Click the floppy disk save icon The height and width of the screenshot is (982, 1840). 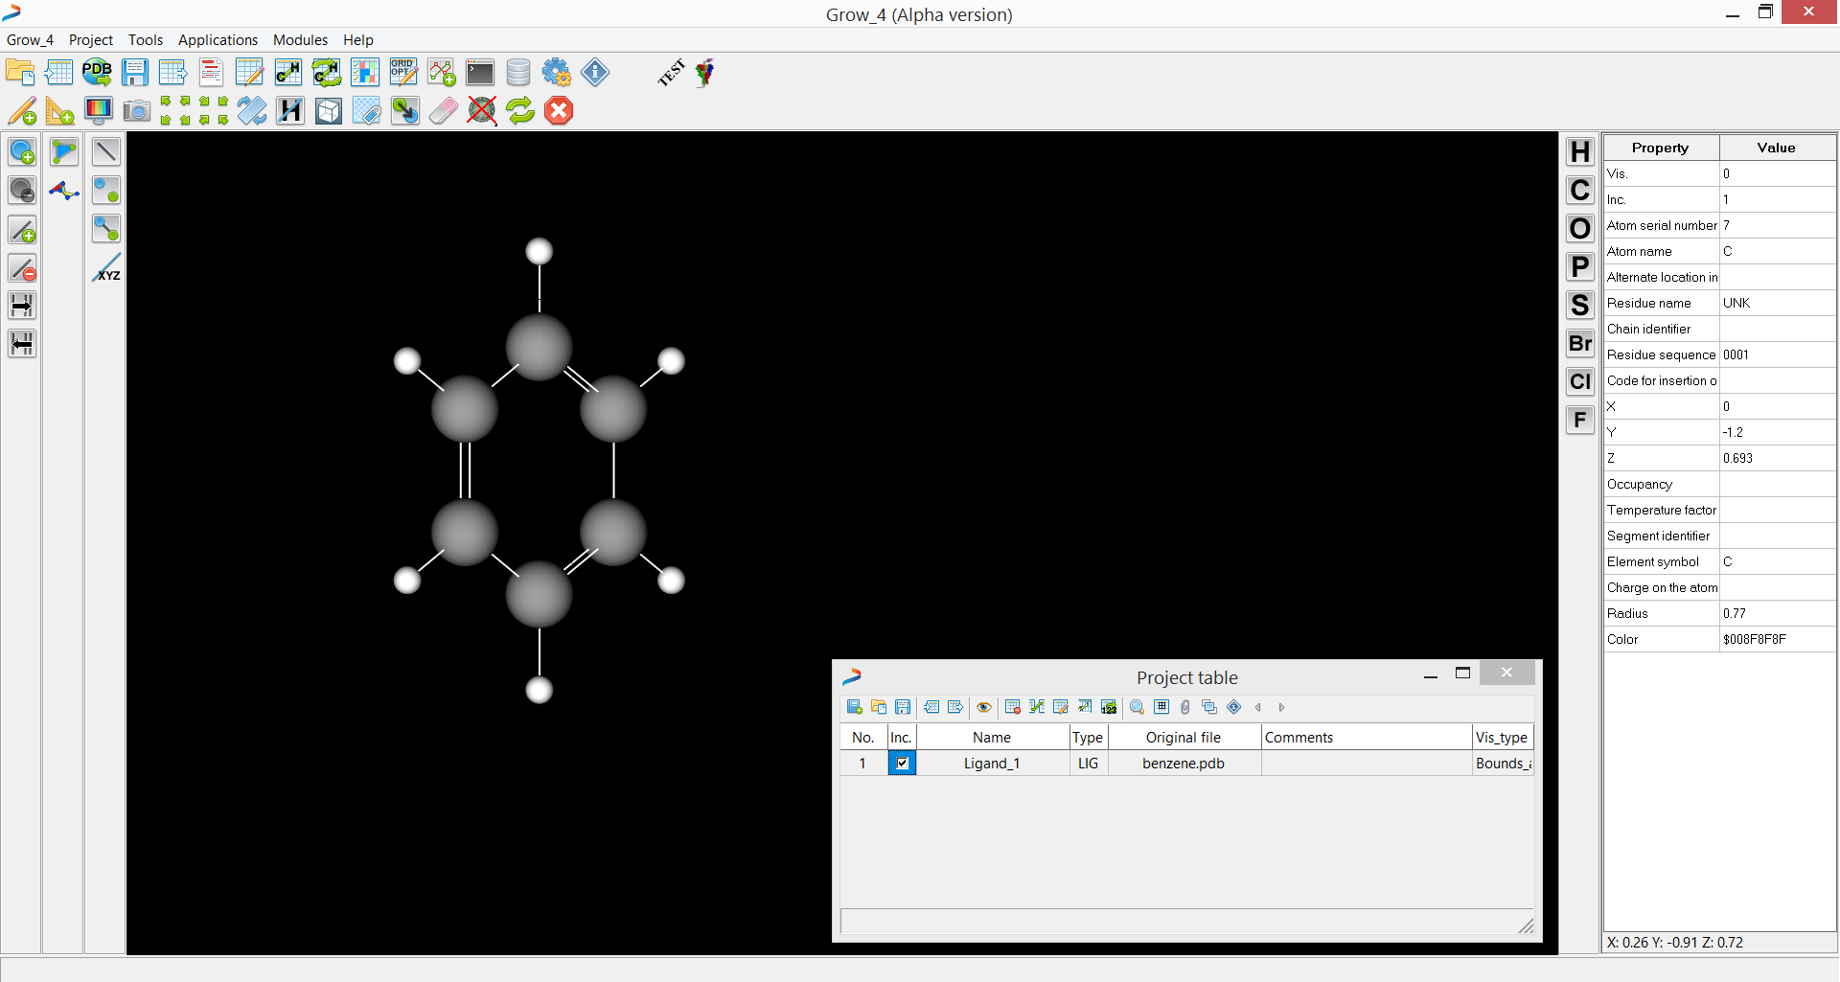click(x=135, y=72)
